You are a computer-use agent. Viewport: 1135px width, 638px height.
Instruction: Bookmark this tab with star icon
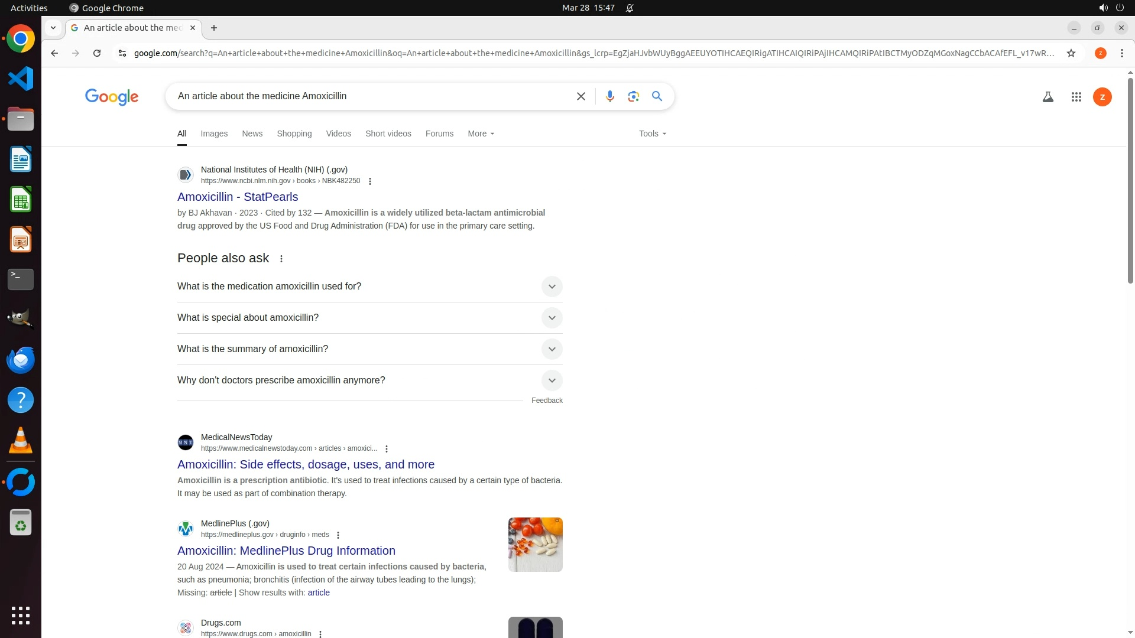pyautogui.click(x=1071, y=53)
